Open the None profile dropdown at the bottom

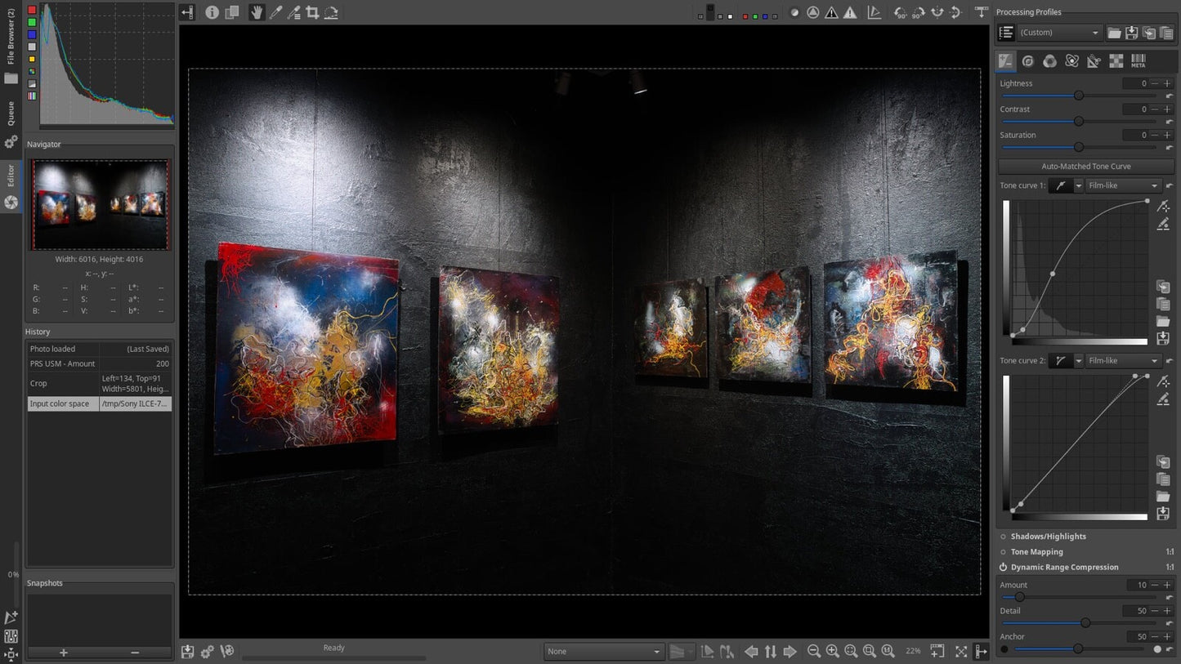(603, 651)
